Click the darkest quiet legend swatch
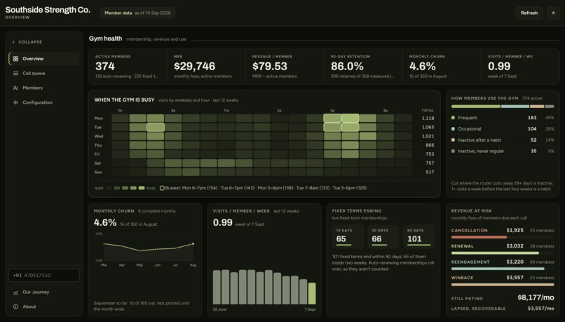The height and width of the screenshot is (322, 565). coord(109,188)
